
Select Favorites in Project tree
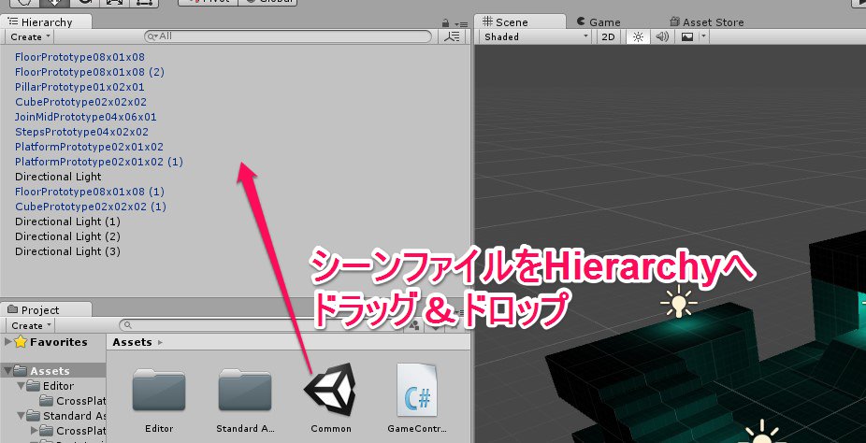tap(59, 342)
